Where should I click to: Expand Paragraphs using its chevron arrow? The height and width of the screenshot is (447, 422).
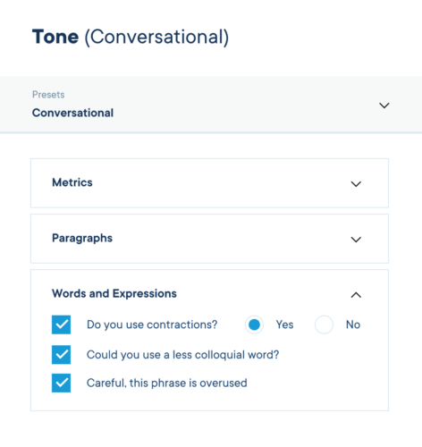click(356, 240)
